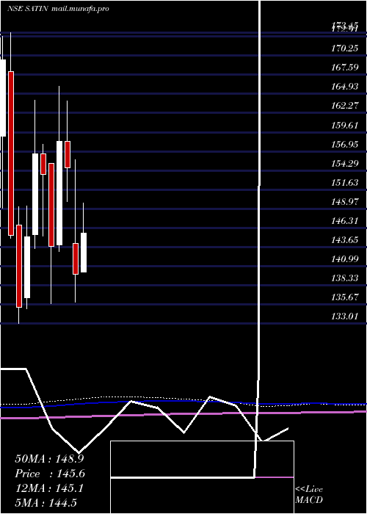367x514 pixels.
Task: Select the 159.61 price axis label
Action: pyautogui.click(x=345, y=126)
